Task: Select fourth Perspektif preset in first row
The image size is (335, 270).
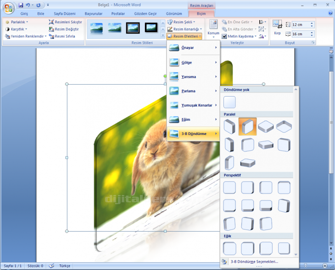Action: click(x=284, y=188)
